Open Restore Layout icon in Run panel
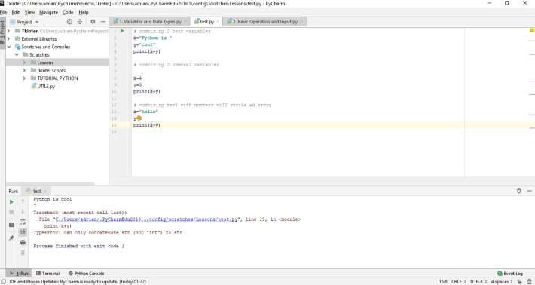 click(11, 225)
